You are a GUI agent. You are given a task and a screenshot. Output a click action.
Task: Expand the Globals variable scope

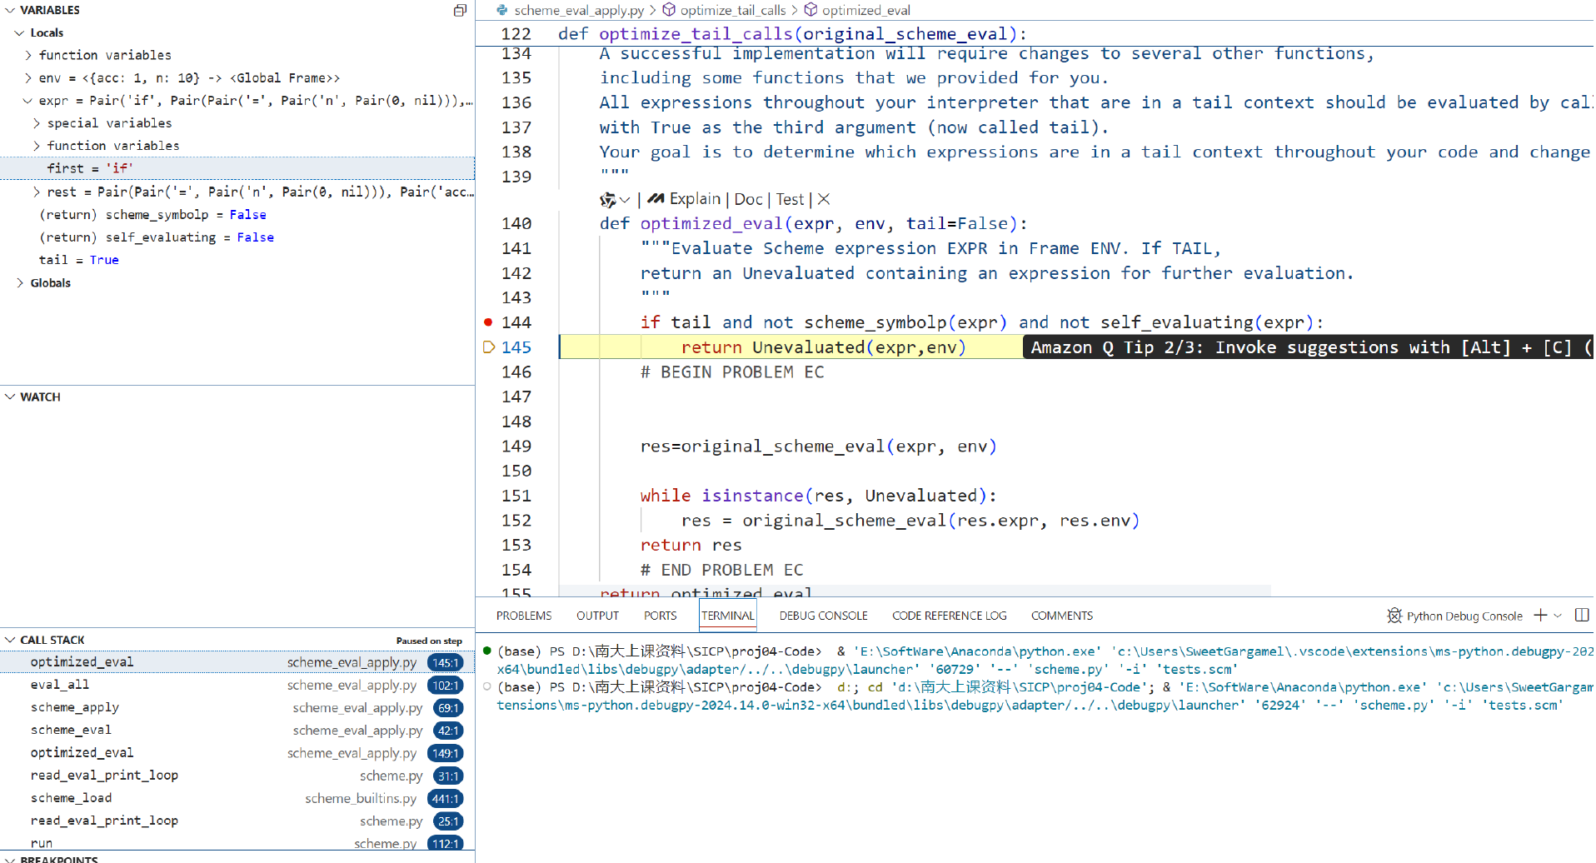click(x=20, y=283)
